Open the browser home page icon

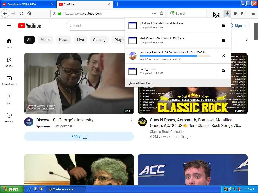29,14
